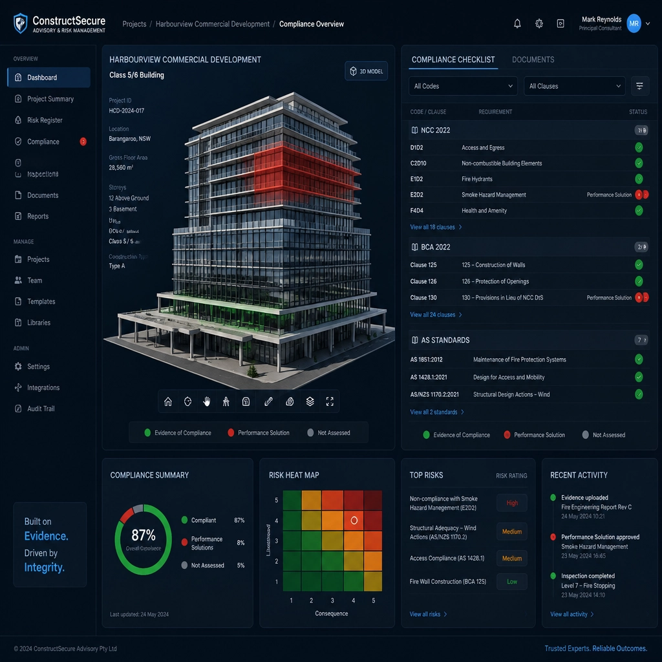The image size is (662, 662).
Task: Click the F4D4 Health and Amenity status check
Action: (x=639, y=210)
